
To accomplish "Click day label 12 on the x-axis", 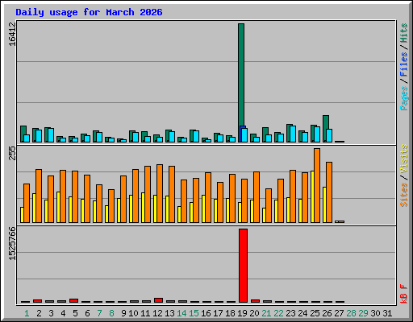I will click(157, 313).
